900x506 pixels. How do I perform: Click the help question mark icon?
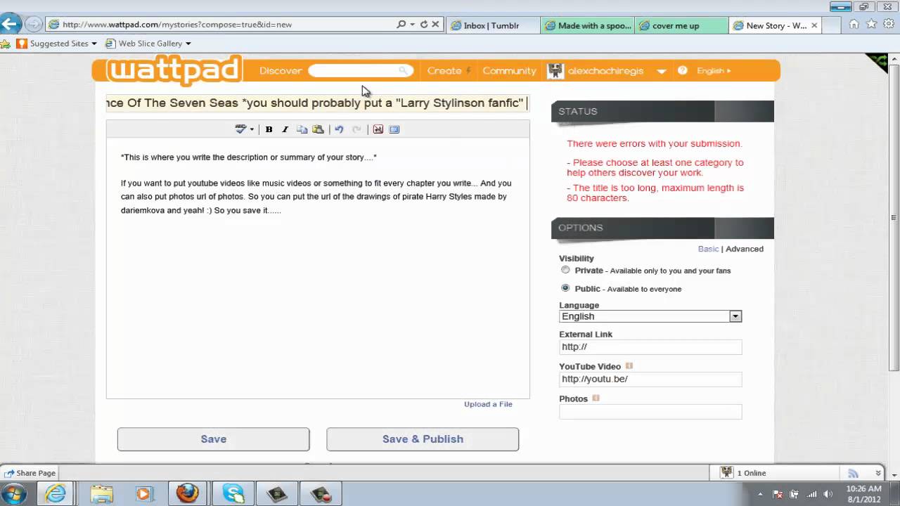[x=682, y=70]
